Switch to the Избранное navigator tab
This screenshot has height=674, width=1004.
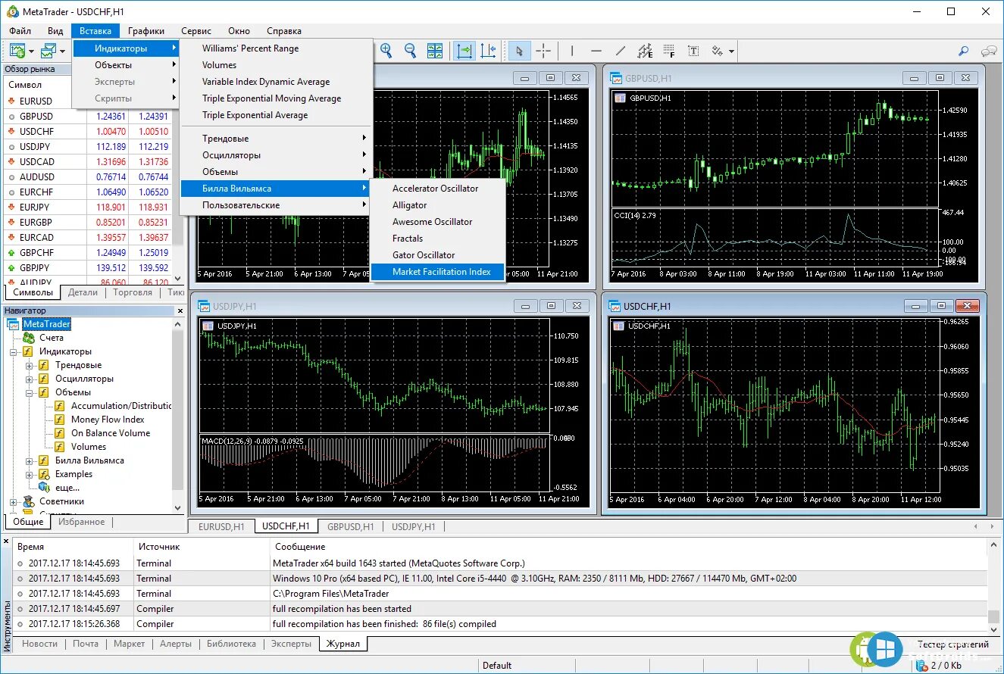coord(82,522)
